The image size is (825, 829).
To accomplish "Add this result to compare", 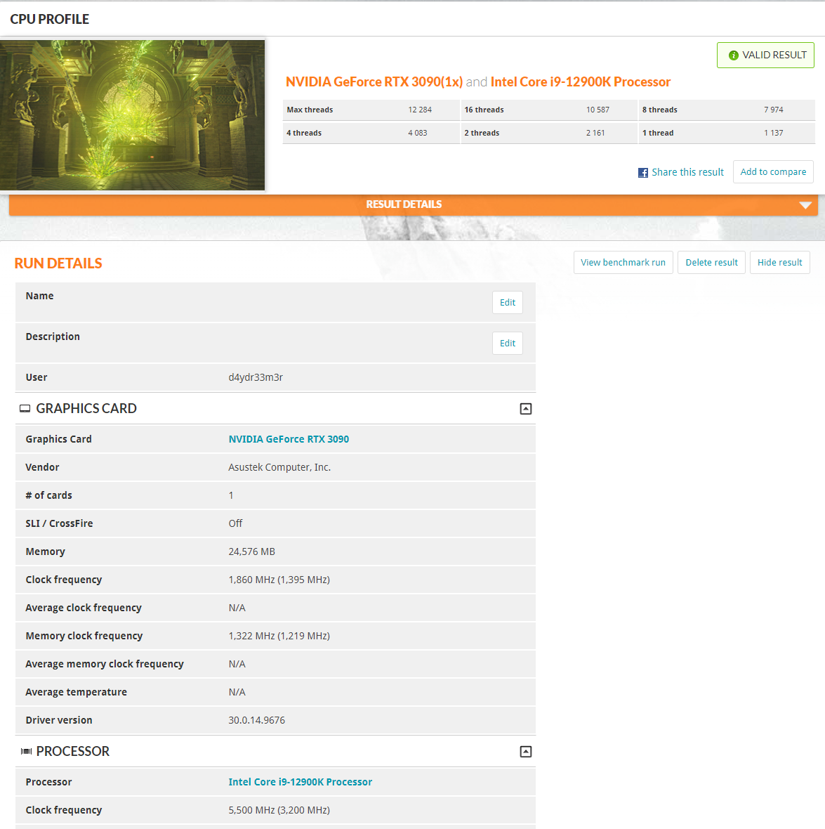I will point(772,172).
